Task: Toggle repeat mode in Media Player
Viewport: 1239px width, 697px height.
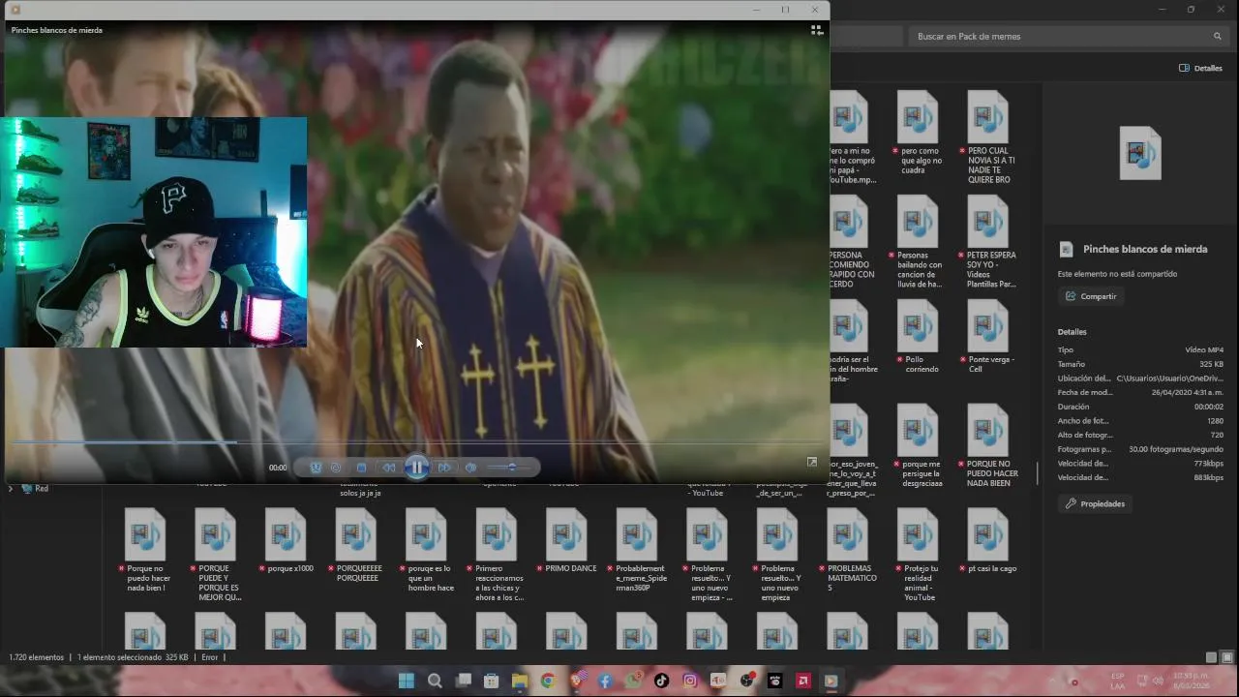Action: coord(336,468)
